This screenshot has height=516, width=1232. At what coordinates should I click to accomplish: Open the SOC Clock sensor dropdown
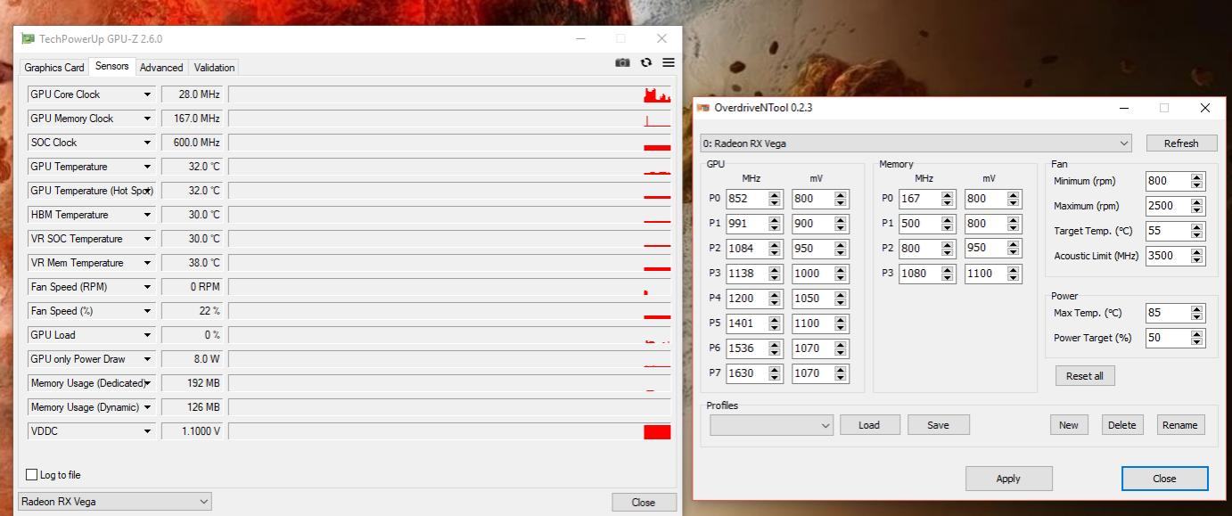tap(147, 143)
